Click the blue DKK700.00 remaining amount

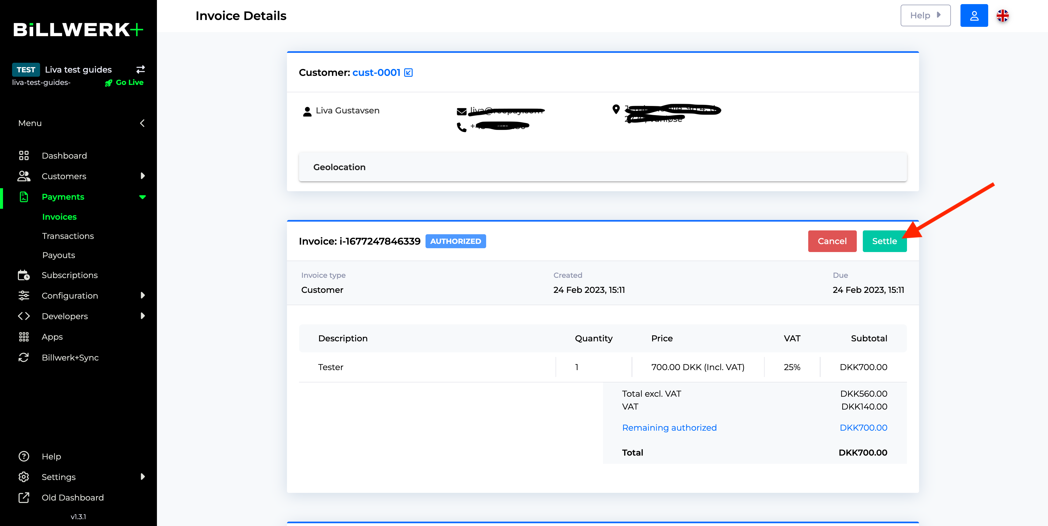click(x=863, y=428)
